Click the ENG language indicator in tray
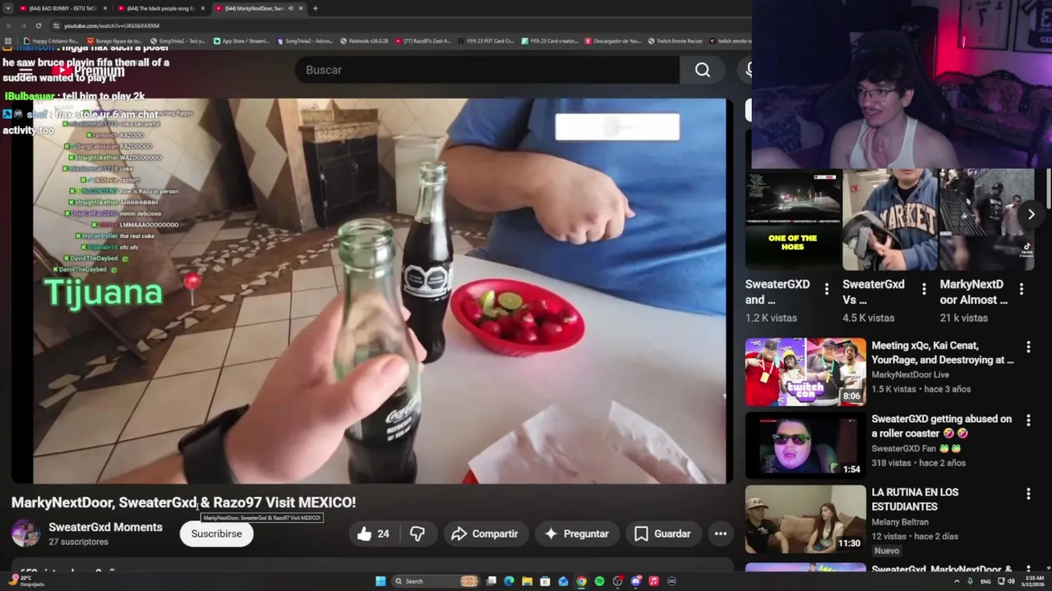This screenshot has width=1052, height=591. pyautogui.click(x=986, y=581)
